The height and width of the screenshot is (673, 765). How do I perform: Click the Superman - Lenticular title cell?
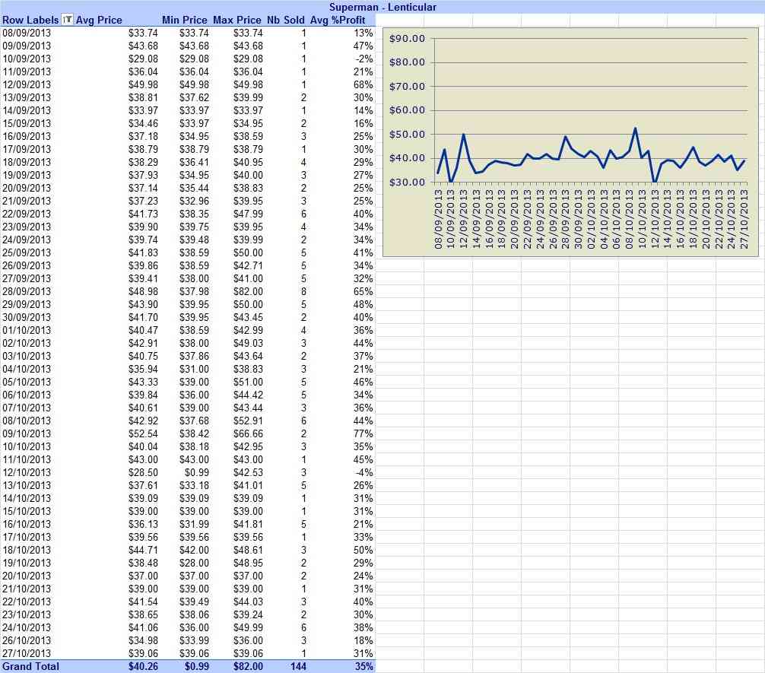382,7
